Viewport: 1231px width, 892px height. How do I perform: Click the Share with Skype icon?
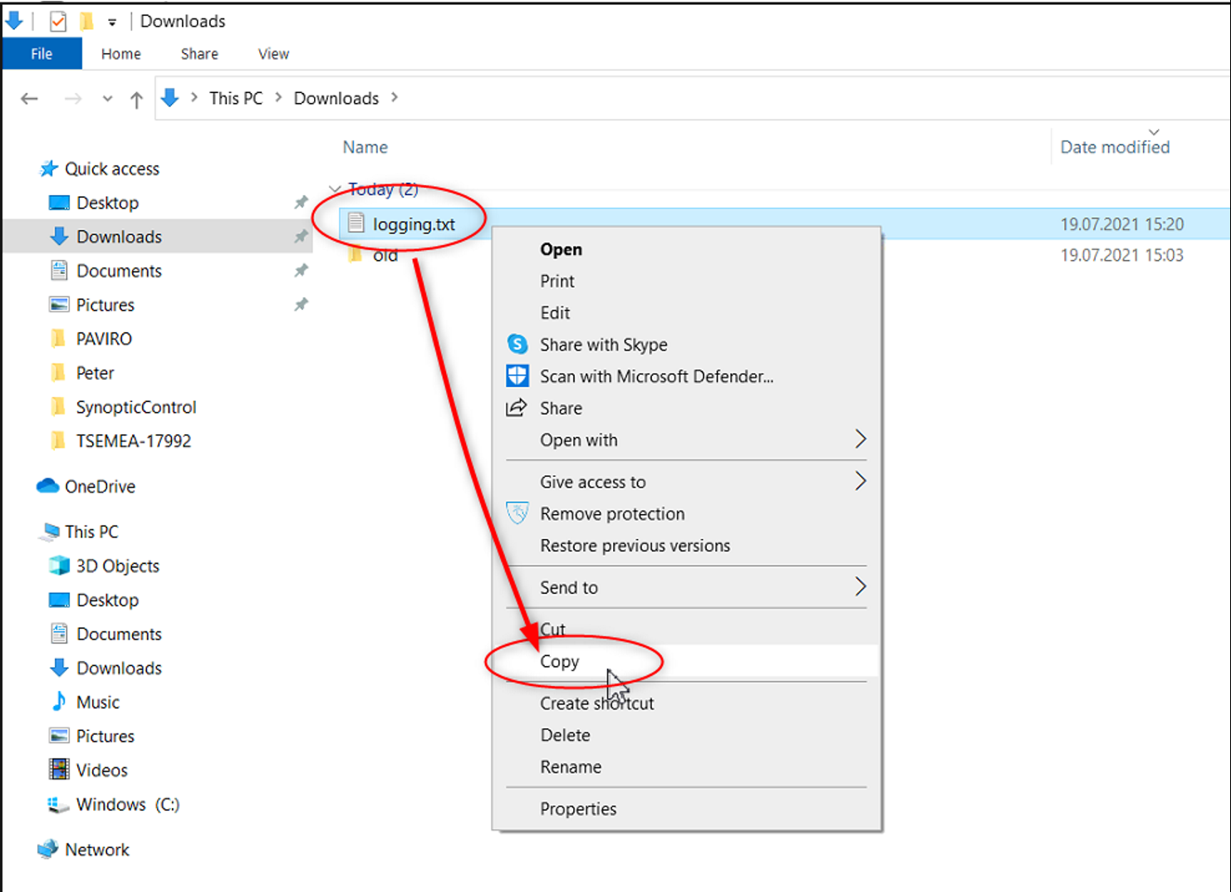click(517, 344)
